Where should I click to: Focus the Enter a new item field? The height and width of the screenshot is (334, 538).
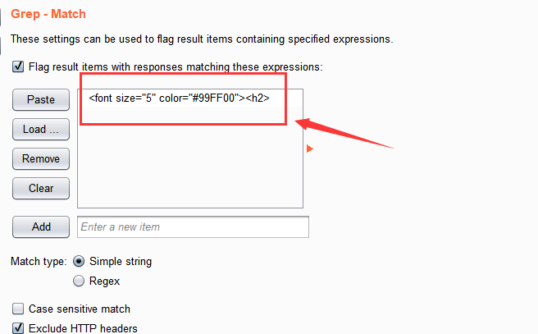coord(193,226)
